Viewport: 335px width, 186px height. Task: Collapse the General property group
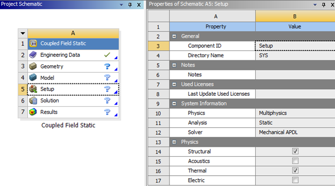pyautogui.click(x=174, y=36)
